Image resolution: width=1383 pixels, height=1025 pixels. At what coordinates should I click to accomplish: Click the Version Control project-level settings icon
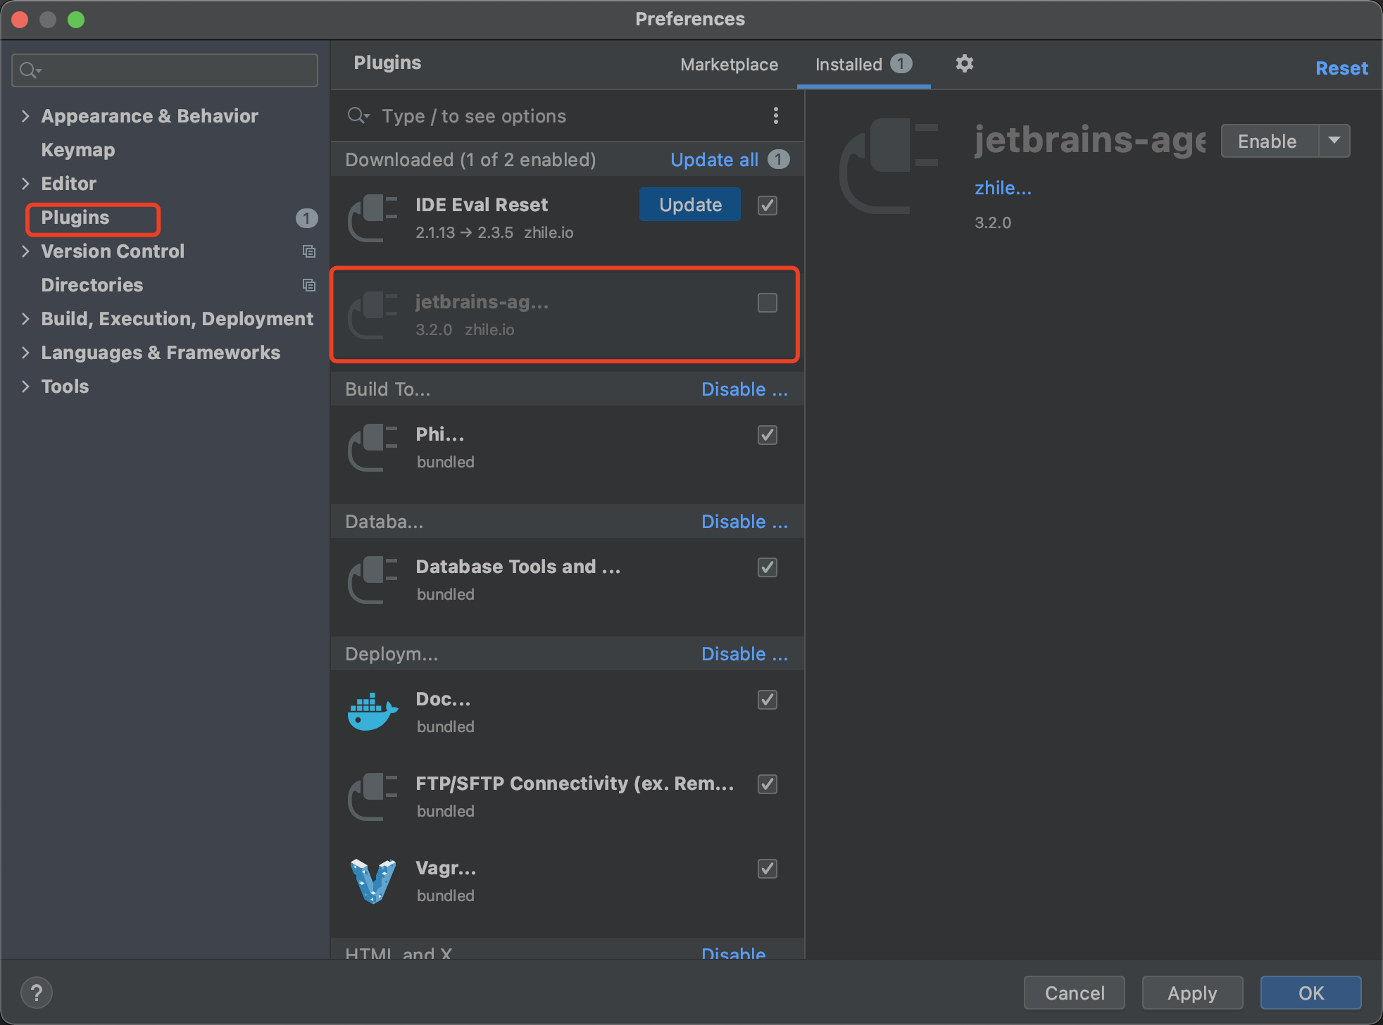[x=308, y=251]
